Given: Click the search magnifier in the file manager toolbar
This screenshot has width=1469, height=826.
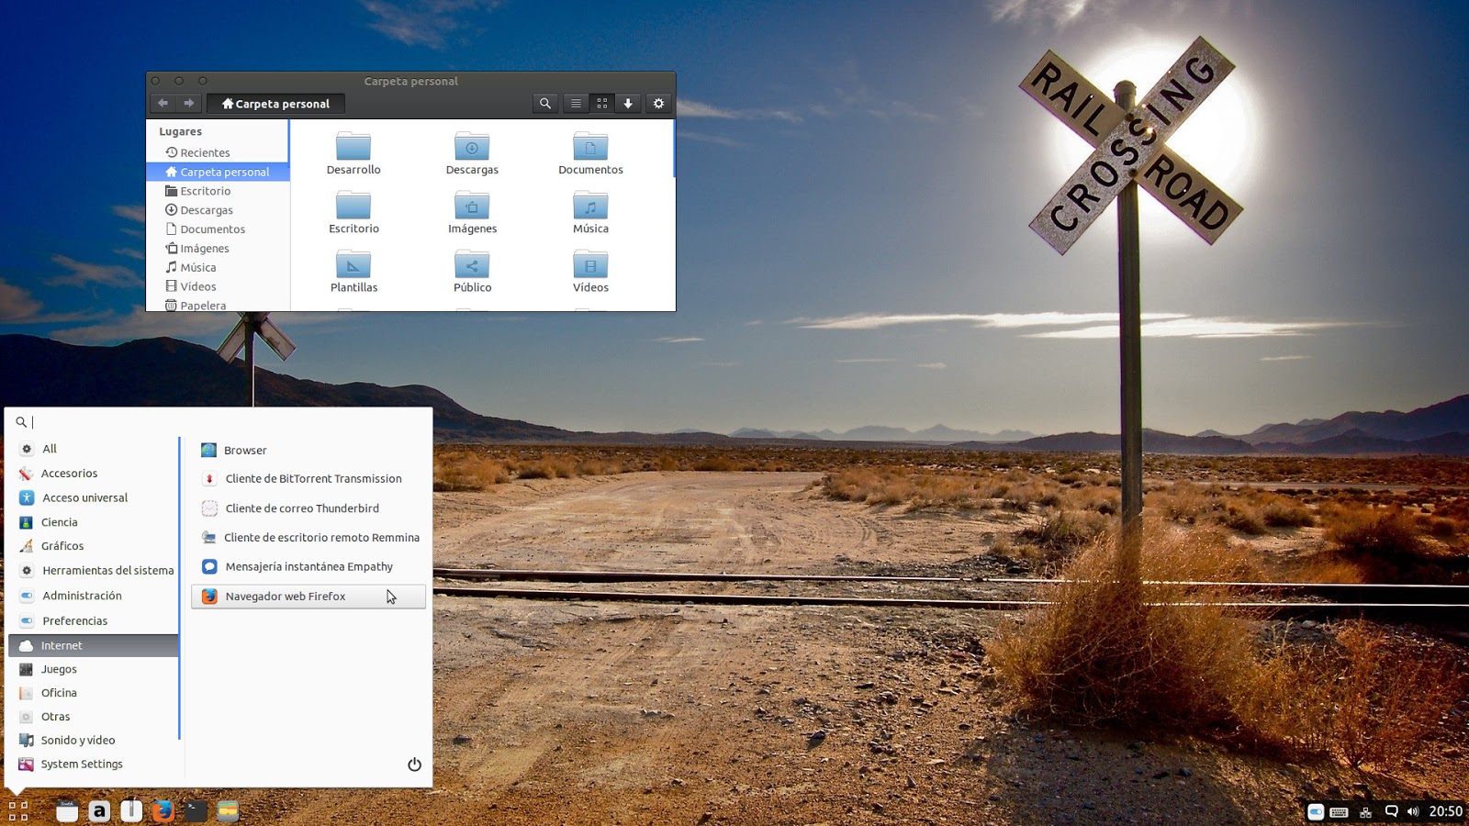Looking at the screenshot, I should [x=545, y=103].
